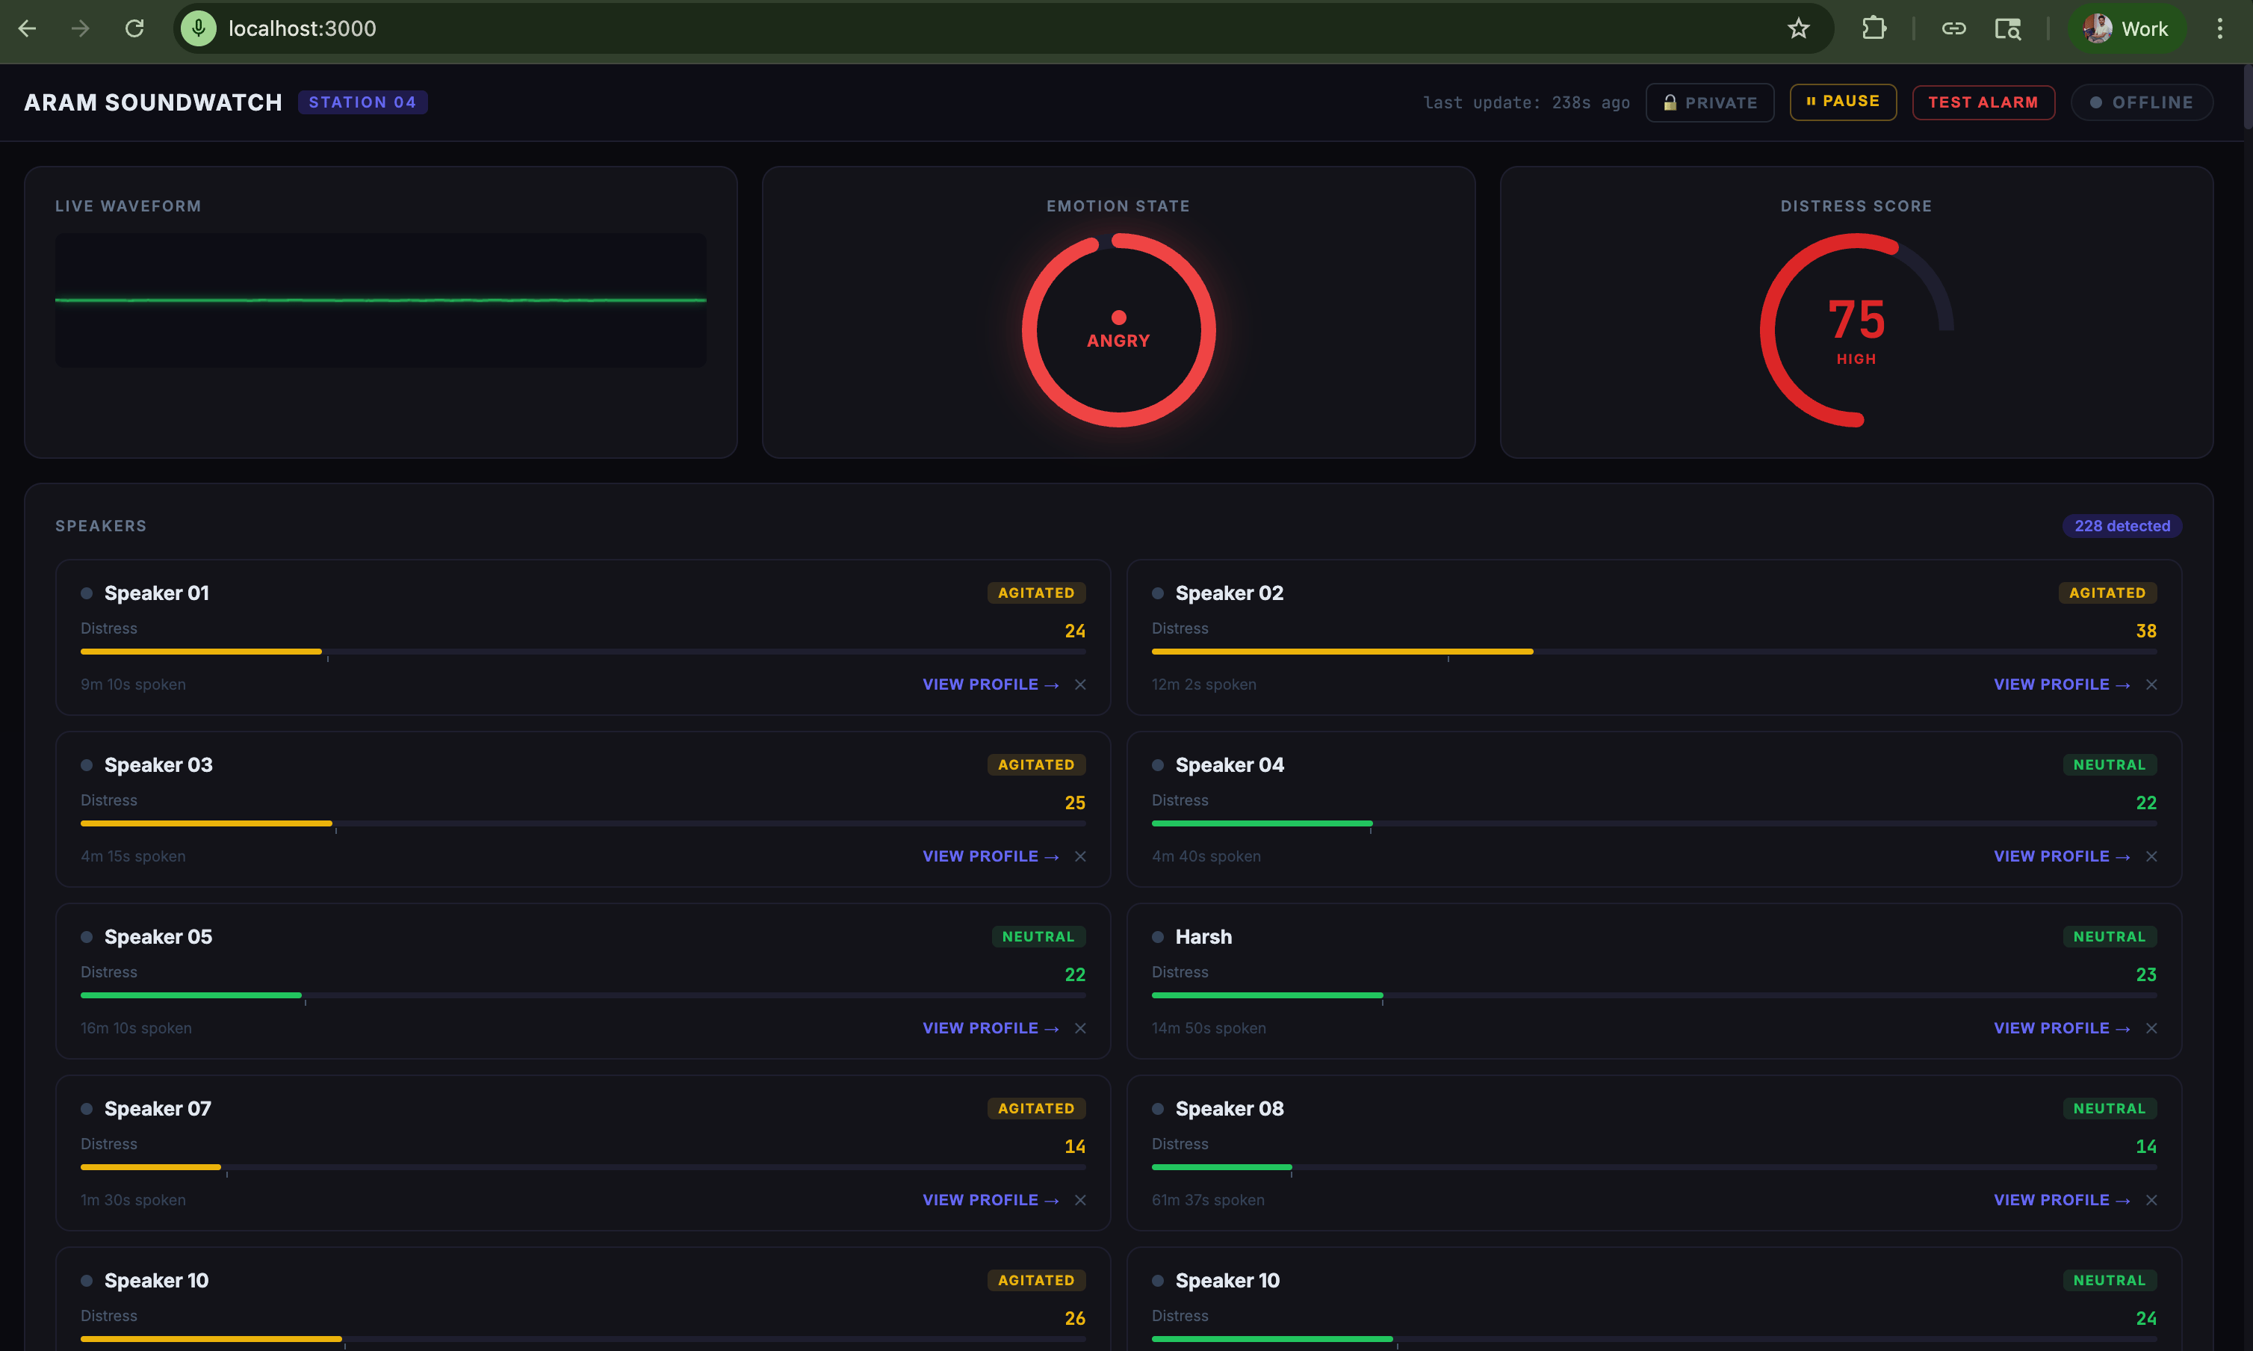The height and width of the screenshot is (1351, 2253).
Task: Toggle the OFFLINE status indicator
Action: (x=2141, y=103)
